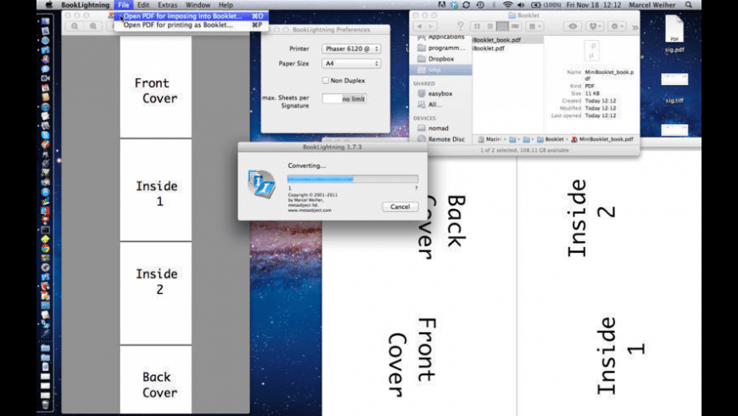This screenshot has width=738, height=416.
Task: Click the zoom in magnifier in the PDF viewer
Action: (x=93, y=26)
